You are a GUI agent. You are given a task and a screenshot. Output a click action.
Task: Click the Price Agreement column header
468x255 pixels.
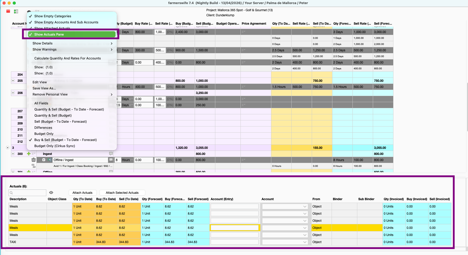pyautogui.click(x=254, y=24)
